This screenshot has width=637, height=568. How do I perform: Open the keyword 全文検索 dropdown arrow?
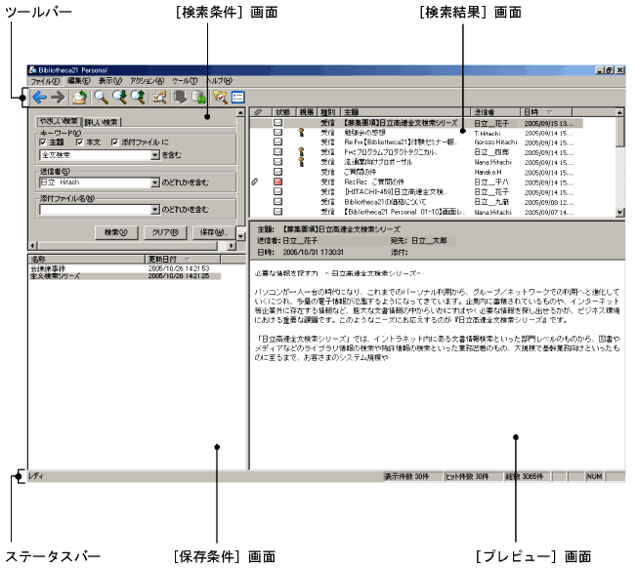pos(154,155)
